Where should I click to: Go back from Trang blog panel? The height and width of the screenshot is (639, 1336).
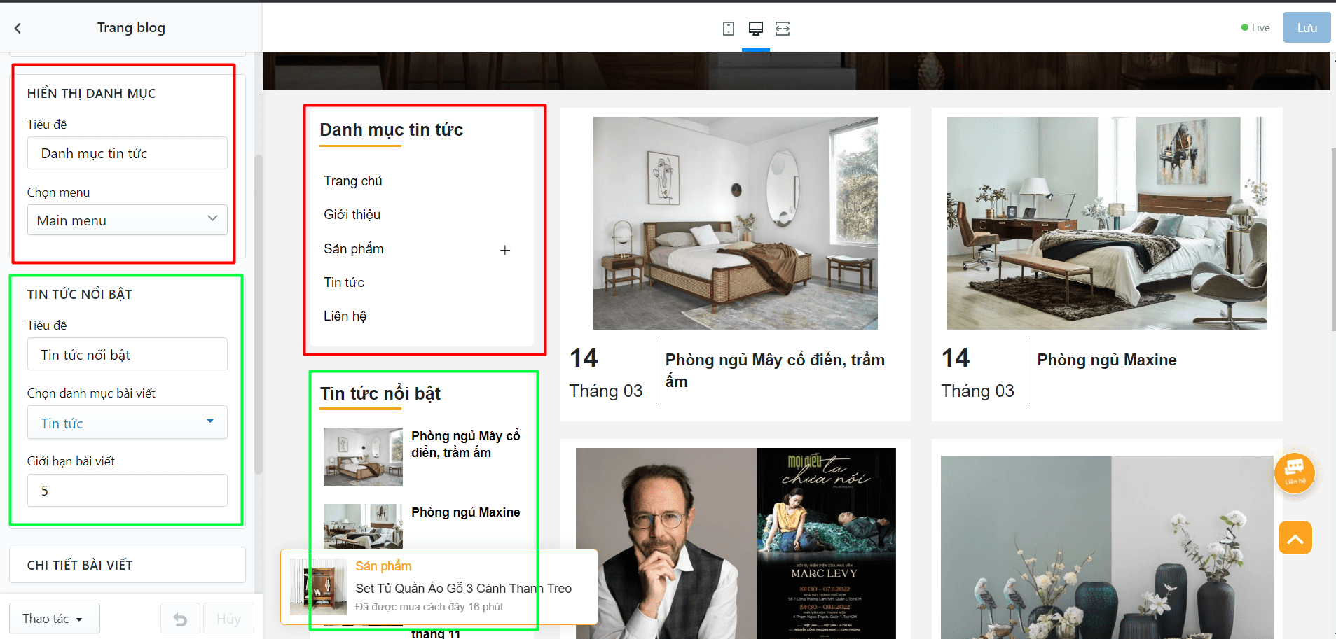point(18,28)
